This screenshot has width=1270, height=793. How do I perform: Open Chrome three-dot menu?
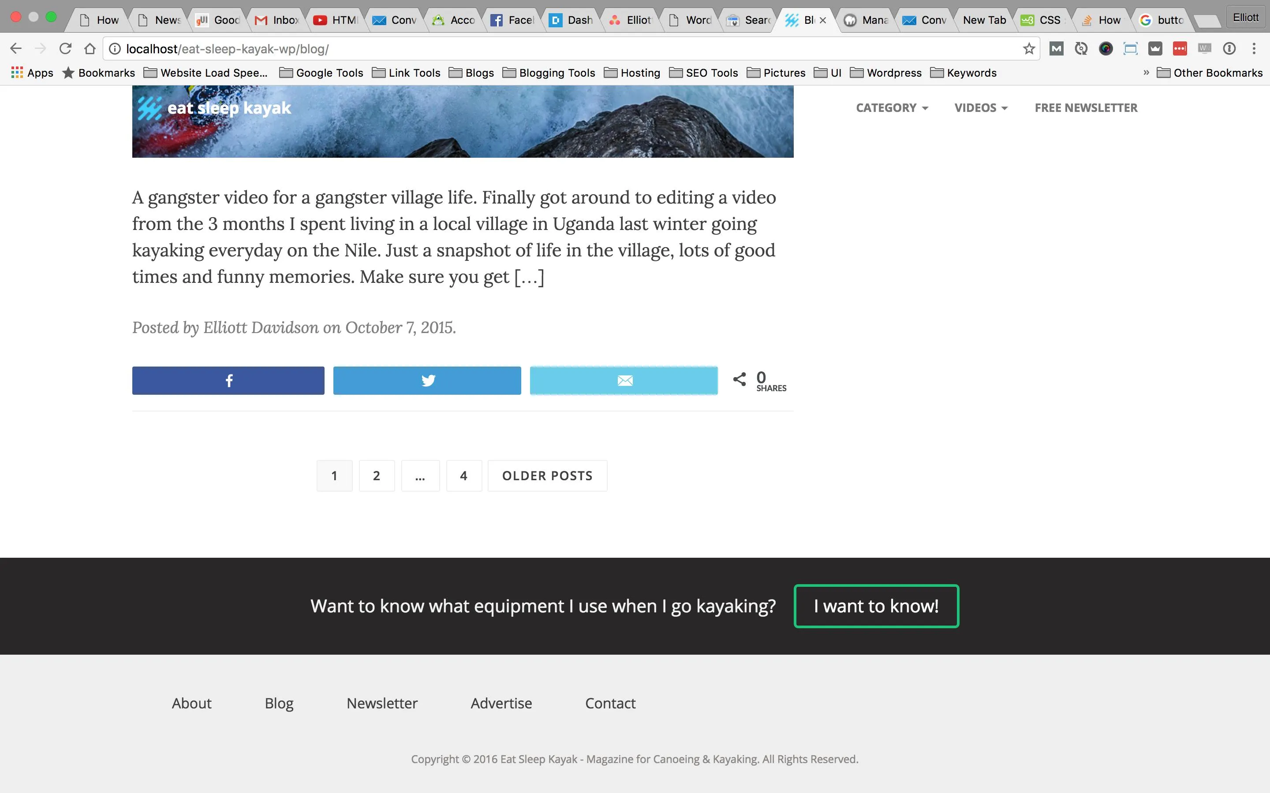click(x=1254, y=49)
